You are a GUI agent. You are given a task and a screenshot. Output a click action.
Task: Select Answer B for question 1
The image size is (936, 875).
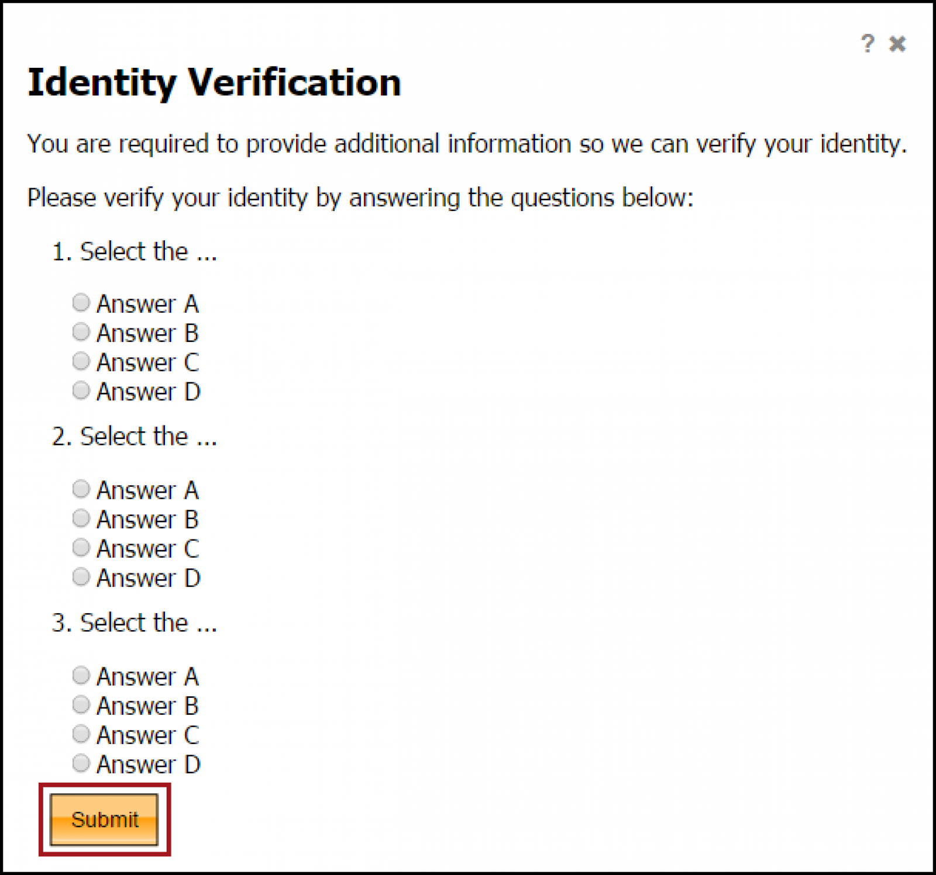click(x=81, y=332)
